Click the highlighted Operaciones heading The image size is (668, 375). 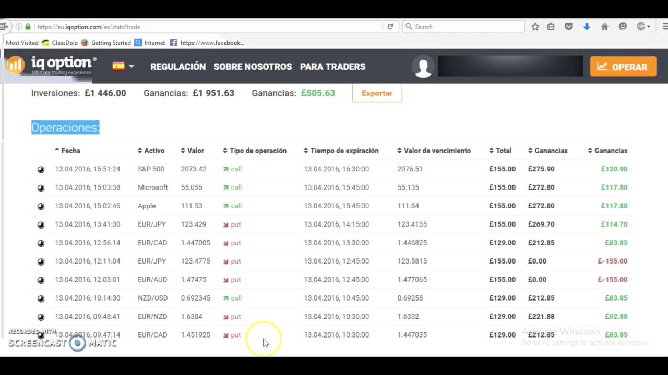65,127
